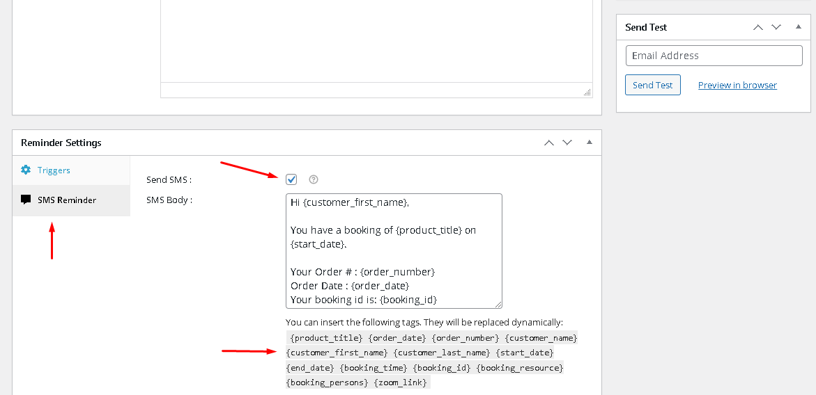The width and height of the screenshot is (816, 395).
Task: Click the Send Test panel heading
Action: (647, 27)
